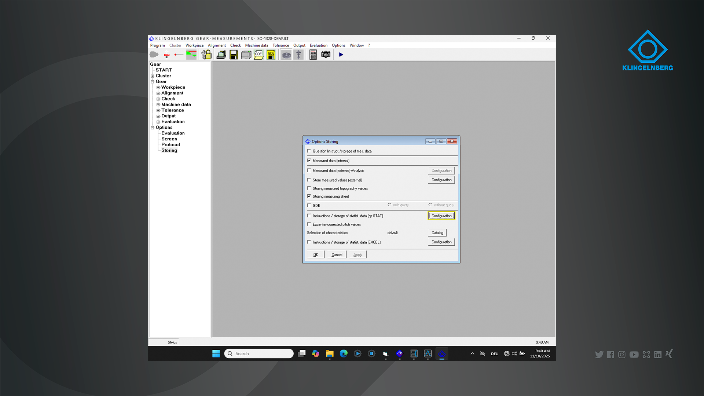Click the Options Storing dialog title icon
This screenshot has height=396, width=704.
(x=308, y=142)
